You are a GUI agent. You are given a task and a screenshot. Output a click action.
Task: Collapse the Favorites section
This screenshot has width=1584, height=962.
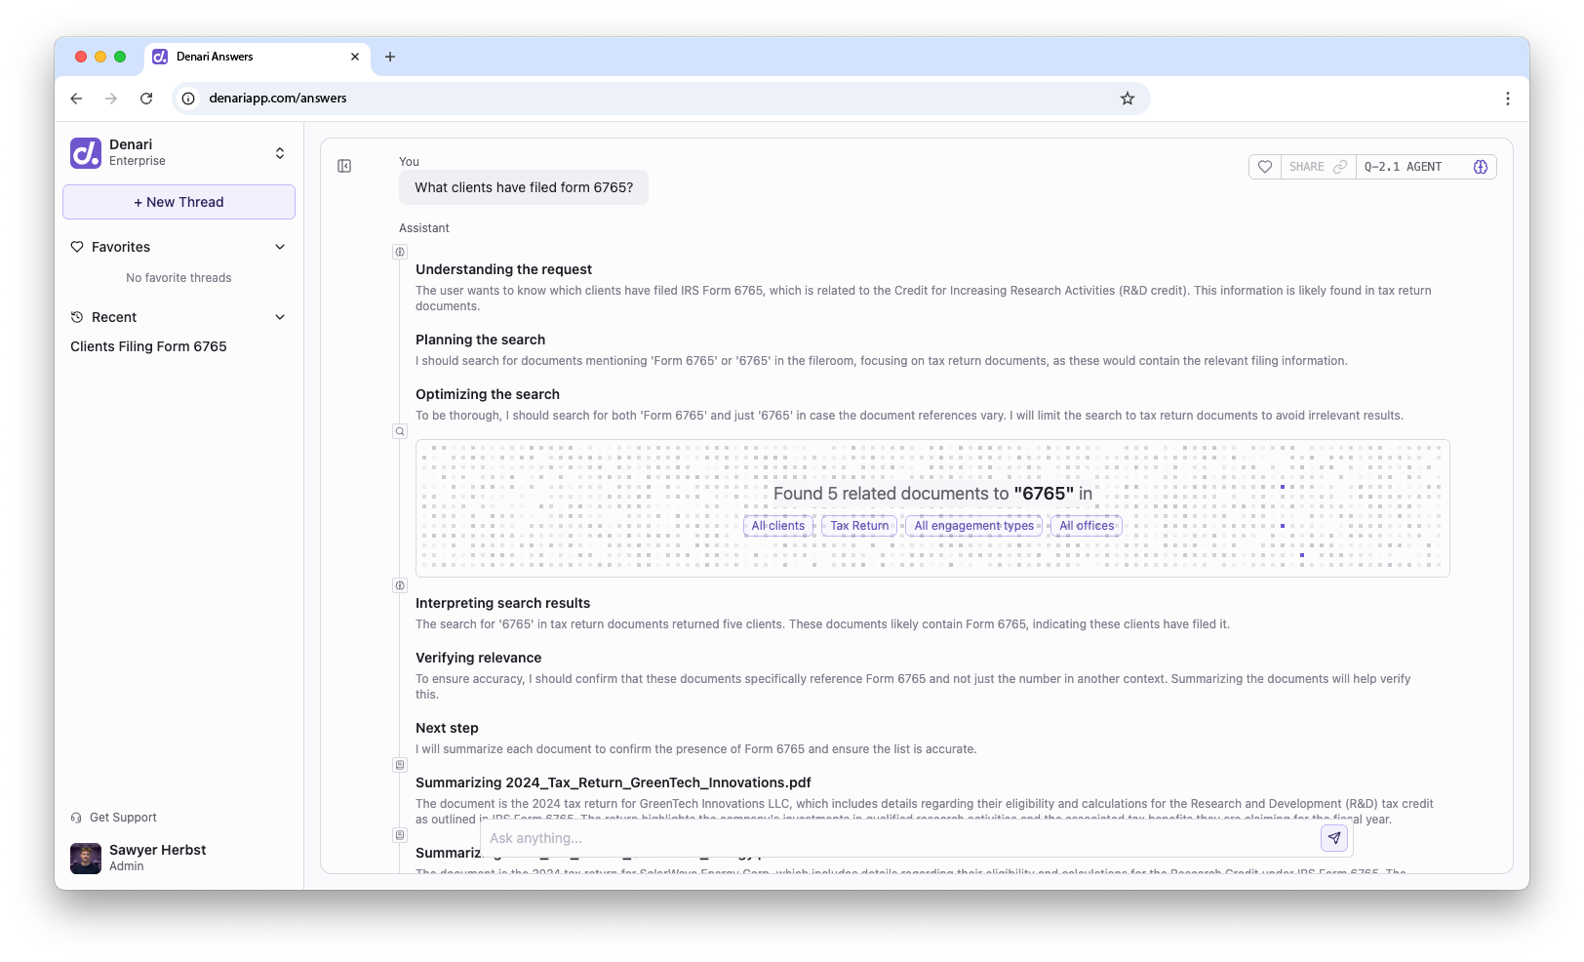(280, 247)
